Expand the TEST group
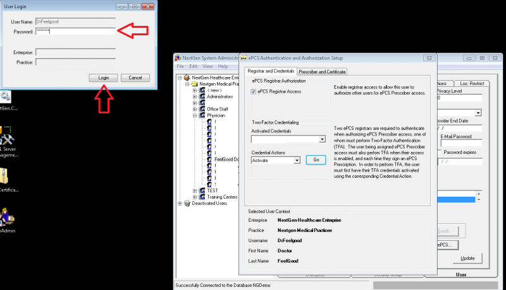This screenshot has width=506, height=290. (195, 191)
